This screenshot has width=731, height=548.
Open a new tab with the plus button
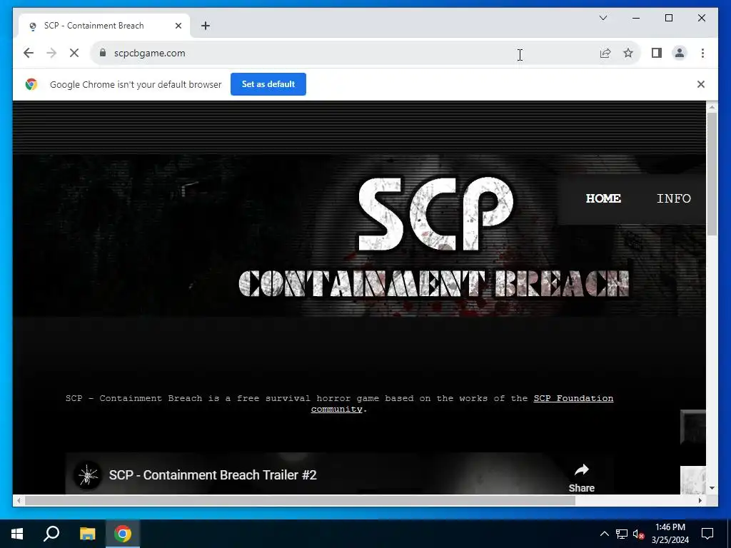(206, 26)
